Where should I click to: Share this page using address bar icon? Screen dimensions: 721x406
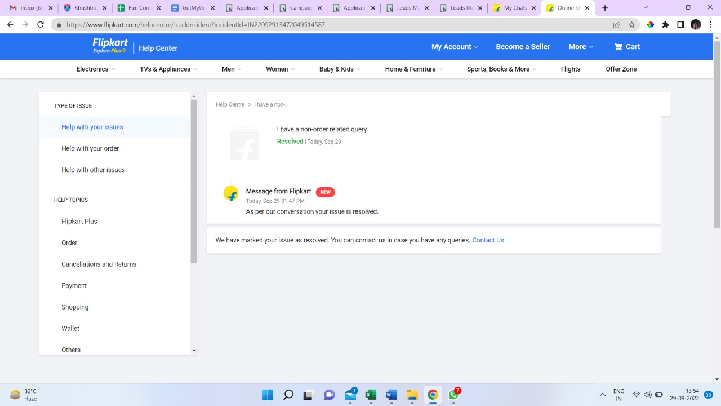pyautogui.click(x=617, y=25)
